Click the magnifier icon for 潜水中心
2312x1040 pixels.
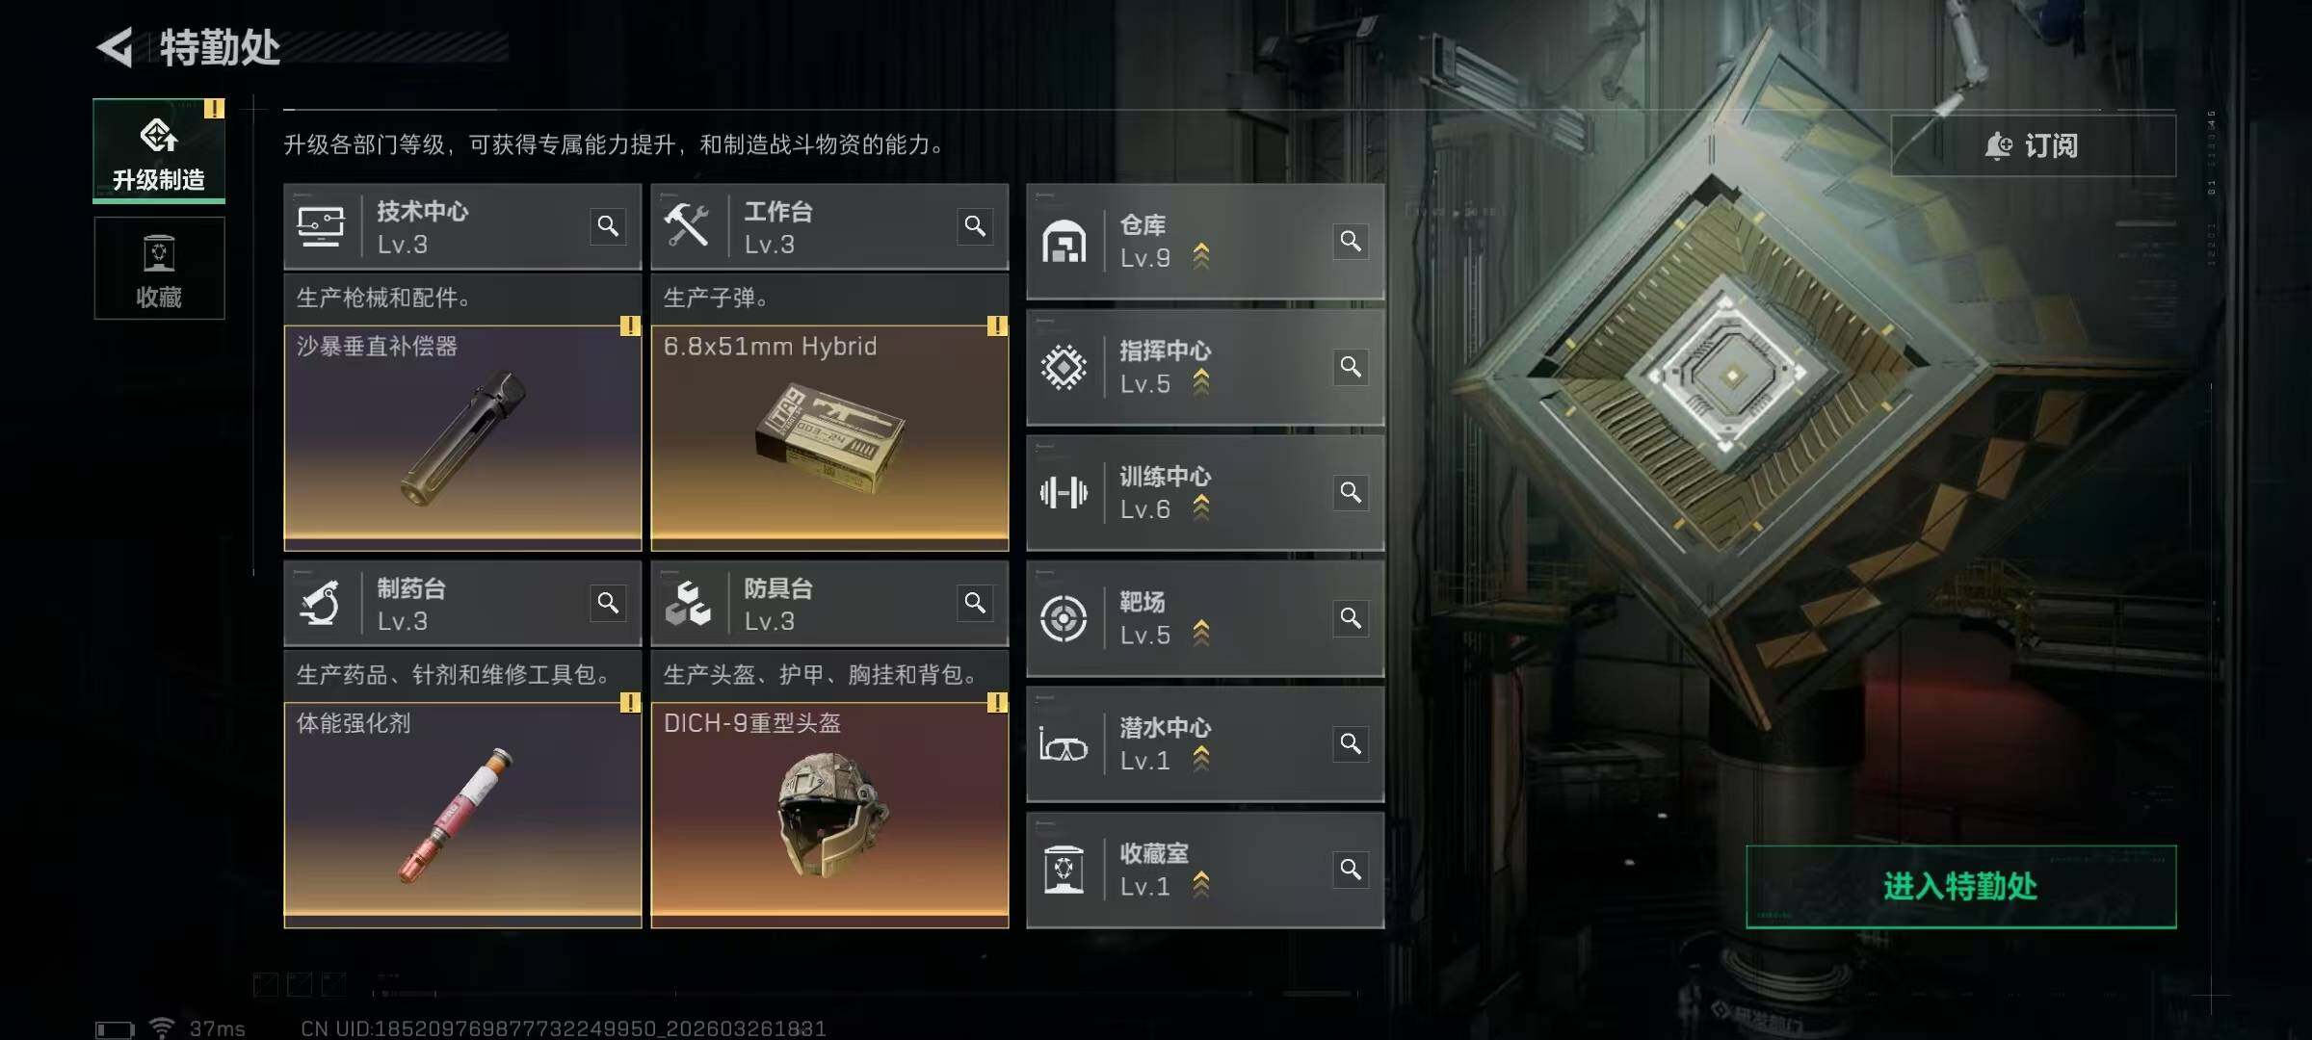click(x=1351, y=743)
